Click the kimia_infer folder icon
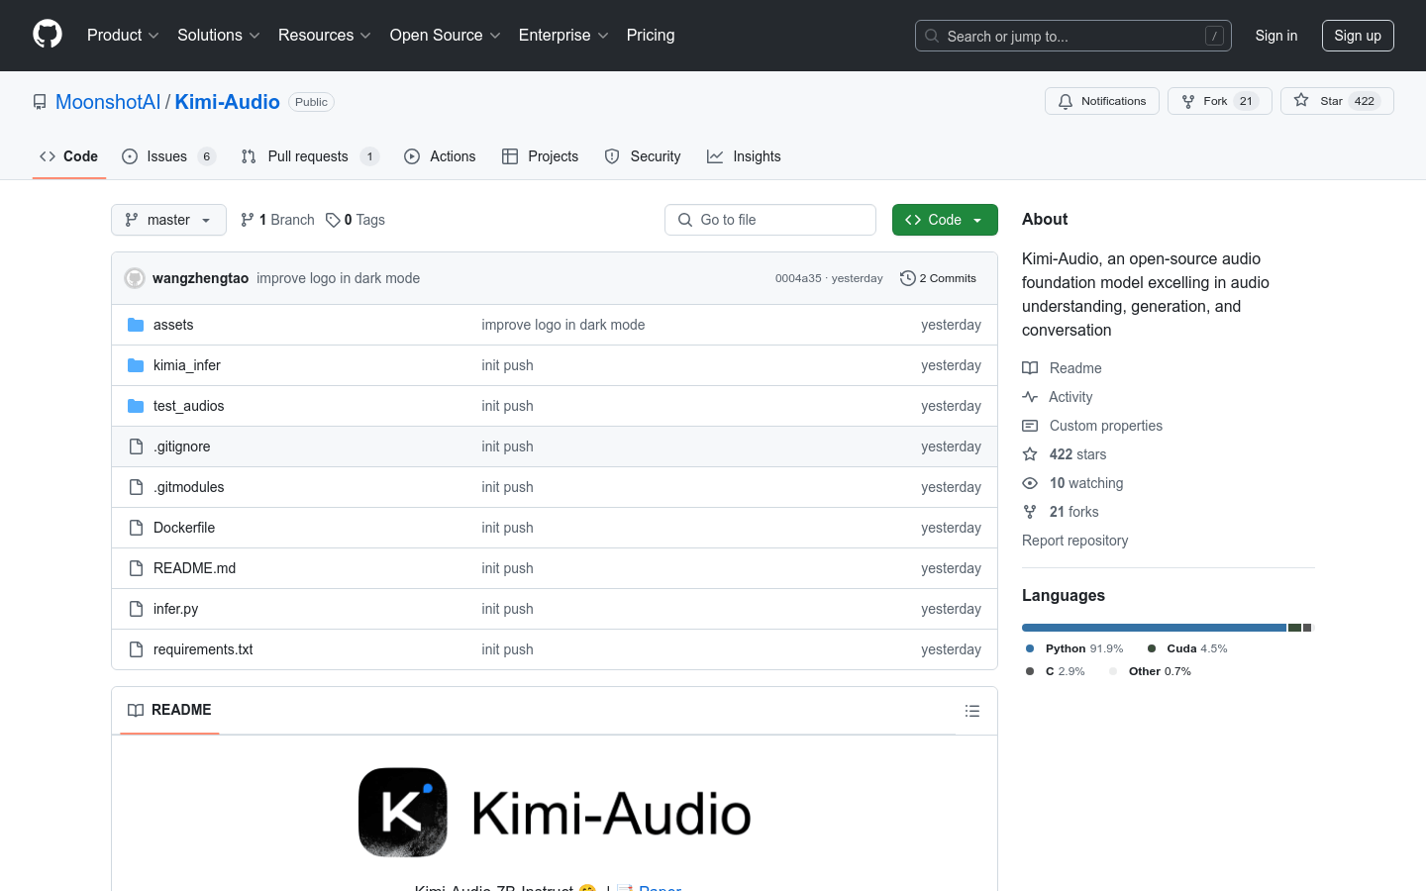Image resolution: width=1426 pixels, height=891 pixels. [x=136, y=365]
